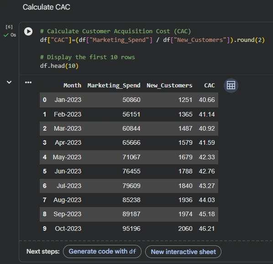Click marketing spend value 89187
Screen dimensions: 273x264
(131, 214)
